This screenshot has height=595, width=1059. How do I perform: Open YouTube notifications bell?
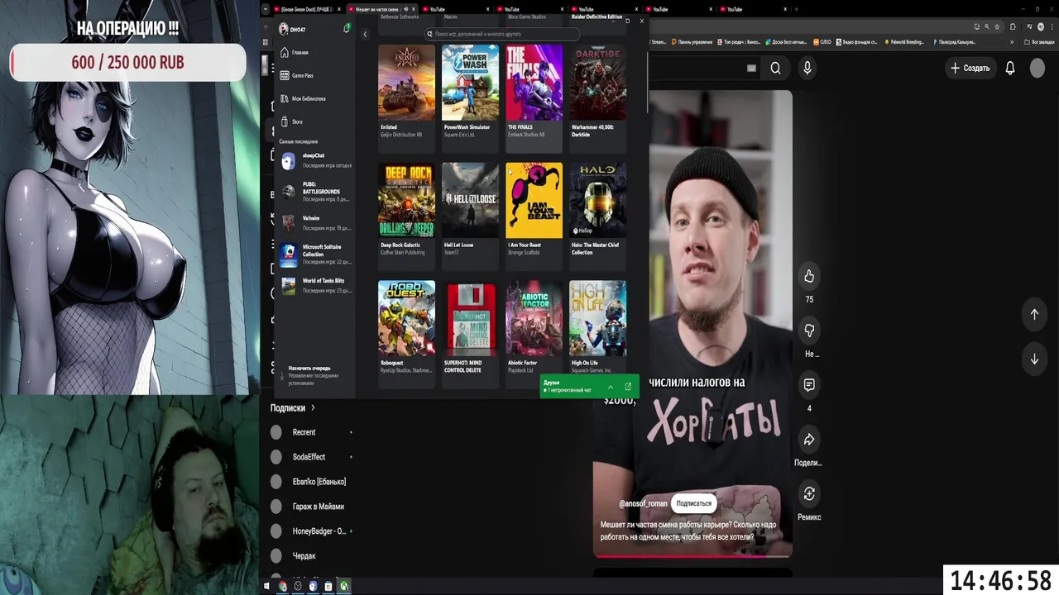pos(1010,69)
